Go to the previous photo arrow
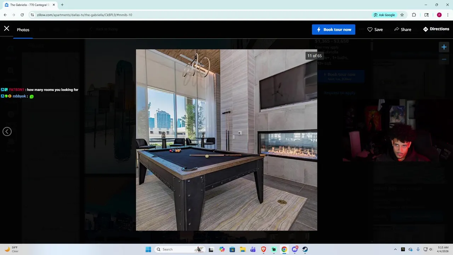Image resolution: width=453 pixels, height=255 pixels. [x=7, y=132]
